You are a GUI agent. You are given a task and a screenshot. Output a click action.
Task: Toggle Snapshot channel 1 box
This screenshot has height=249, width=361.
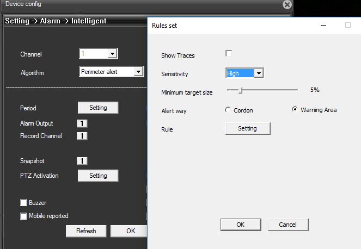point(82,161)
